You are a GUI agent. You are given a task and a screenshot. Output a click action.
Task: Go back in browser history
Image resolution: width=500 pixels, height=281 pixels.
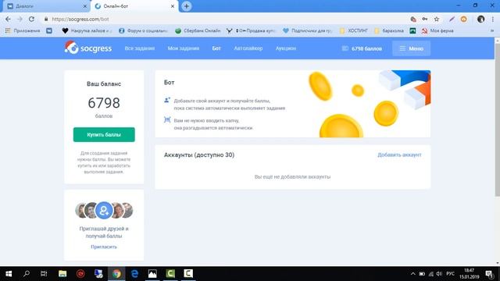(x=8, y=19)
